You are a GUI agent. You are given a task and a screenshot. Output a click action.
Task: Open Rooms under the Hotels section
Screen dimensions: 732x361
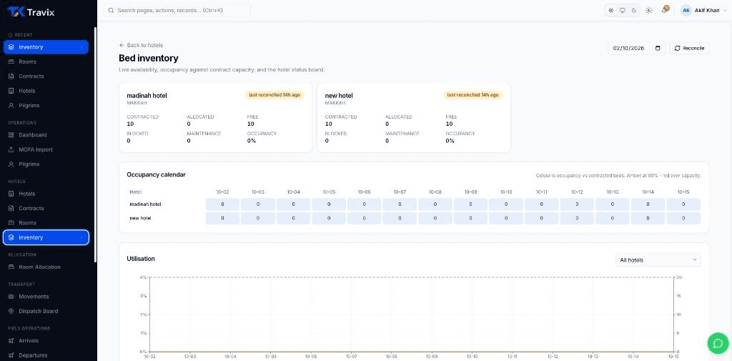pyautogui.click(x=46, y=223)
